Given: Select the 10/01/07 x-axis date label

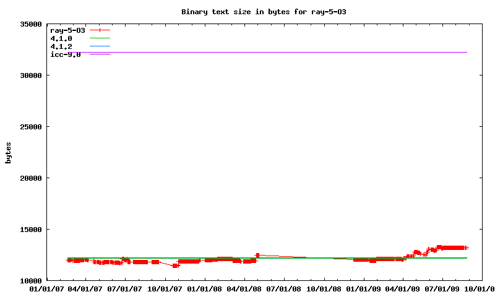Looking at the screenshot, I should point(166,288).
